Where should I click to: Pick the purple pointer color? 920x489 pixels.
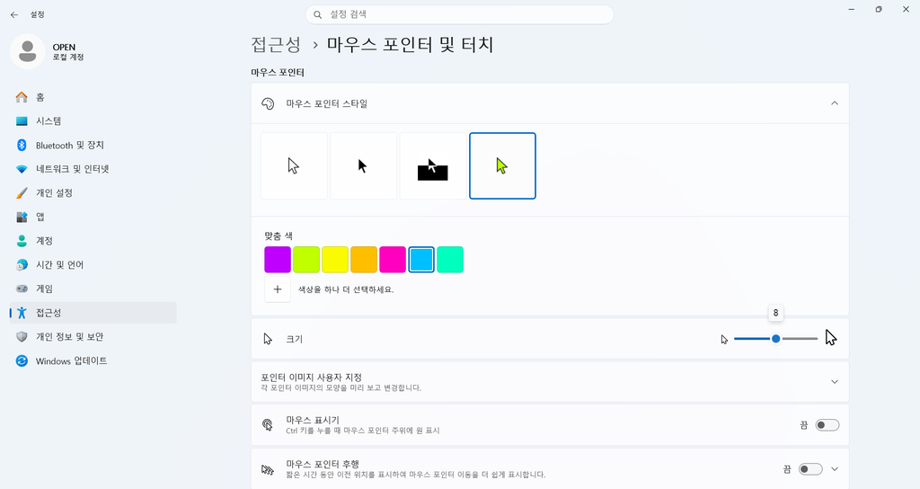[x=278, y=260]
